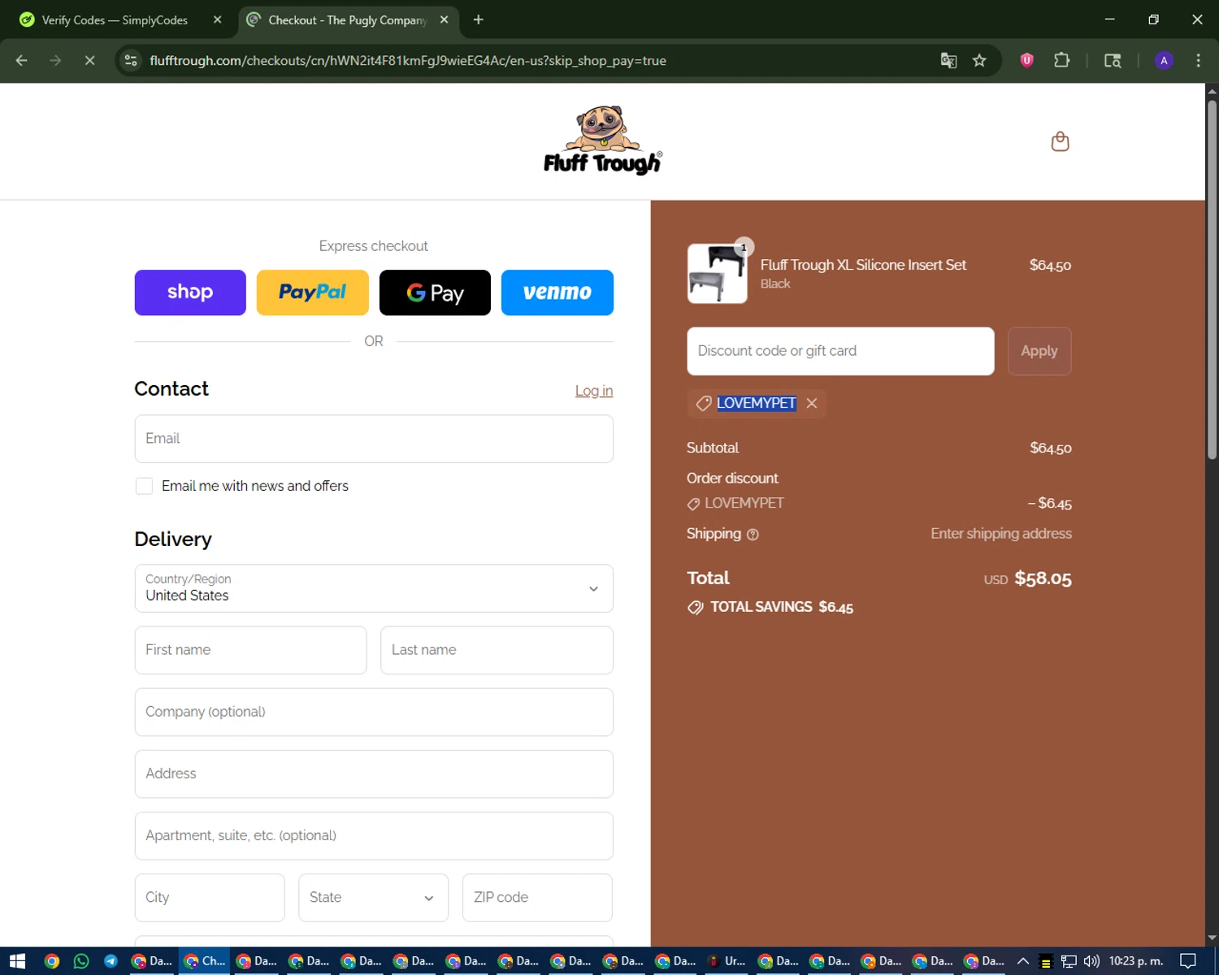Open the shopping bag cart icon

click(x=1060, y=141)
